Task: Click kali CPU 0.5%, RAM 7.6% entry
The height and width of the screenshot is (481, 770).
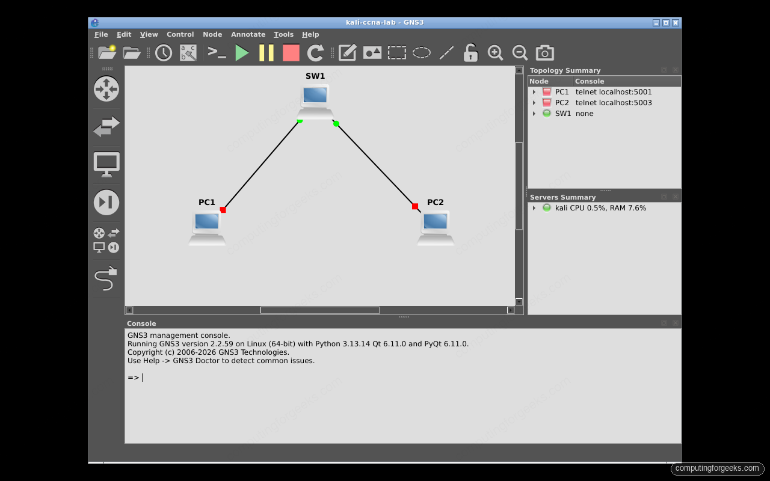Action: [x=600, y=208]
